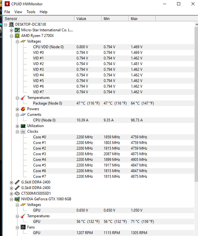Image resolution: width=198 pixels, height=236 pixels.
Task: Click the 98.73 A max current value
Action: click(x=137, y=120)
